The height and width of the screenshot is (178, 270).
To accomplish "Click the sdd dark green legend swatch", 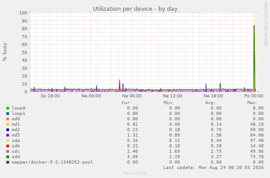I will tap(8, 157).
